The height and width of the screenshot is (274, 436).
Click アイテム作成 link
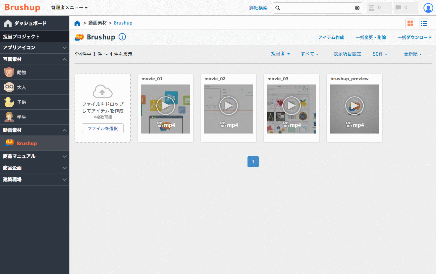[x=331, y=37]
